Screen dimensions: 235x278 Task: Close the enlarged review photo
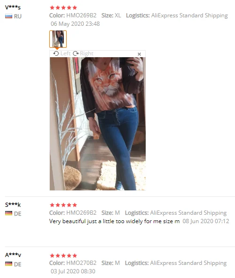[x=139, y=54]
